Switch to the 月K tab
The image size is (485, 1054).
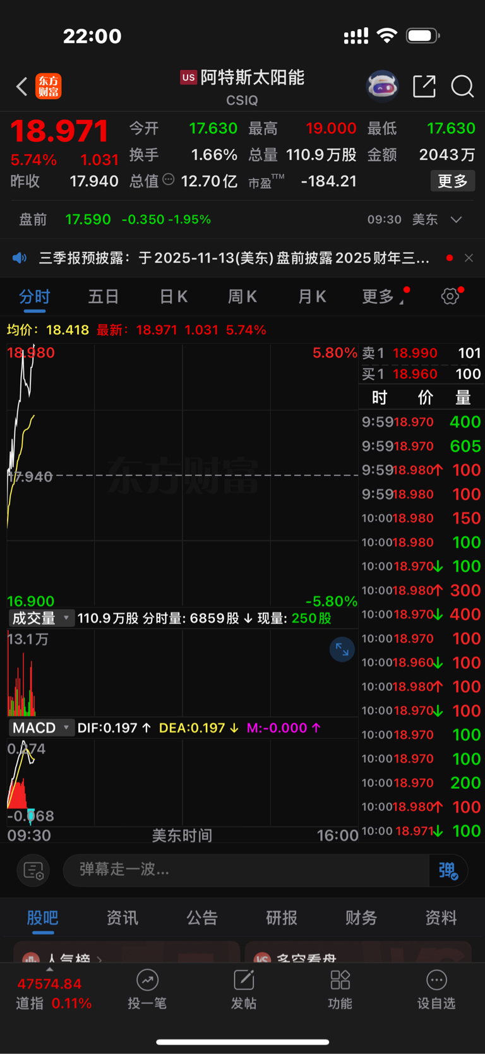(x=312, y=296)
